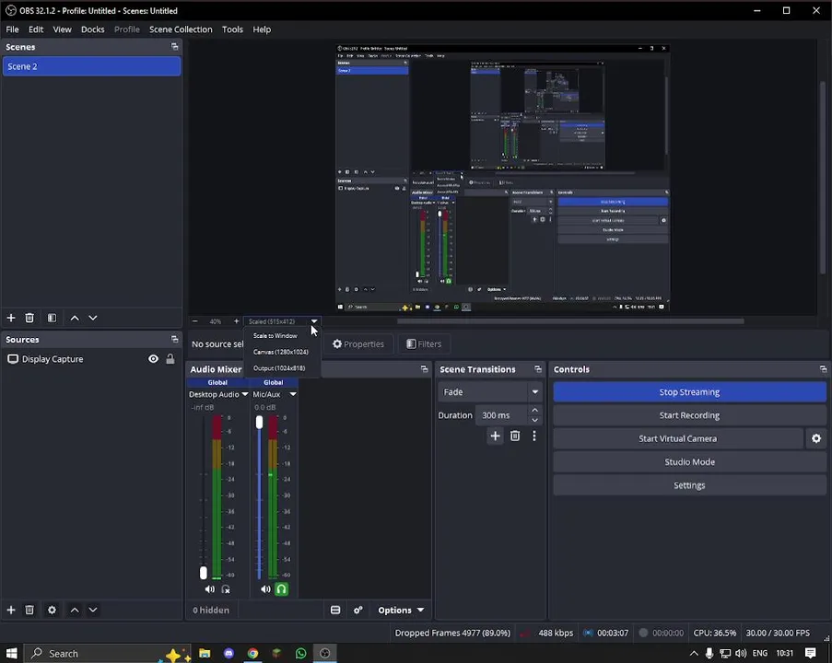Screen dimensions: 832x663
Task: Open the Edit menu
Action: point(36,29)
